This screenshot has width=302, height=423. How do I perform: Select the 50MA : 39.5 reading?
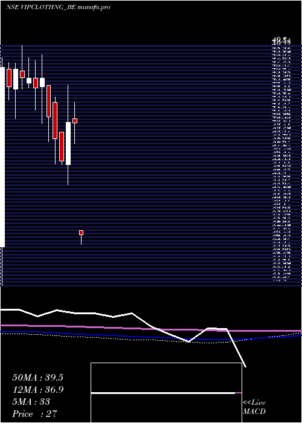(37, 378)
